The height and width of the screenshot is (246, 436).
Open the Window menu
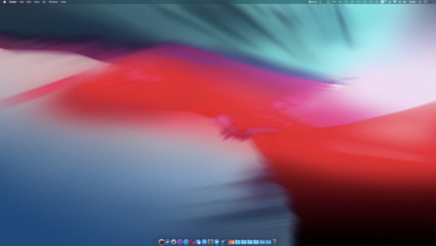click(53, 2)
